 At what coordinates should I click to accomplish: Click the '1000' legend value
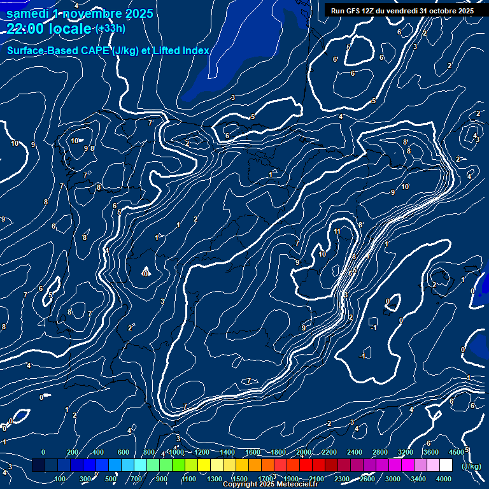point(176,452)
